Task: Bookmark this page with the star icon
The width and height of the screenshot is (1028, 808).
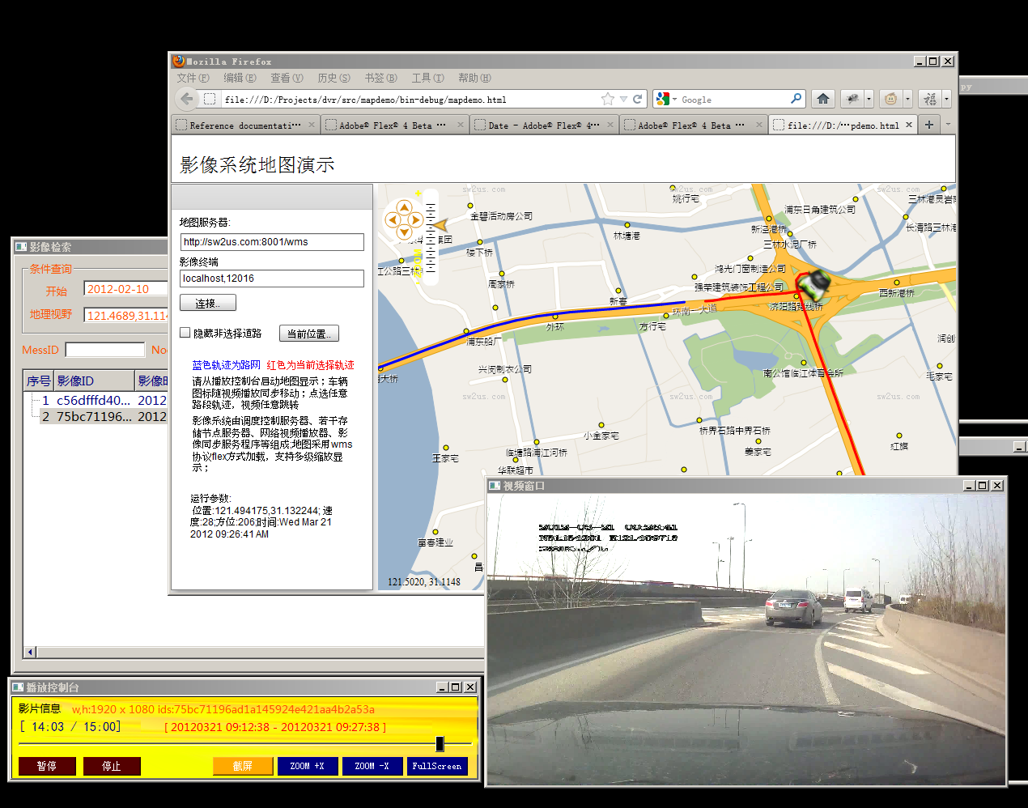Action: 608,99
